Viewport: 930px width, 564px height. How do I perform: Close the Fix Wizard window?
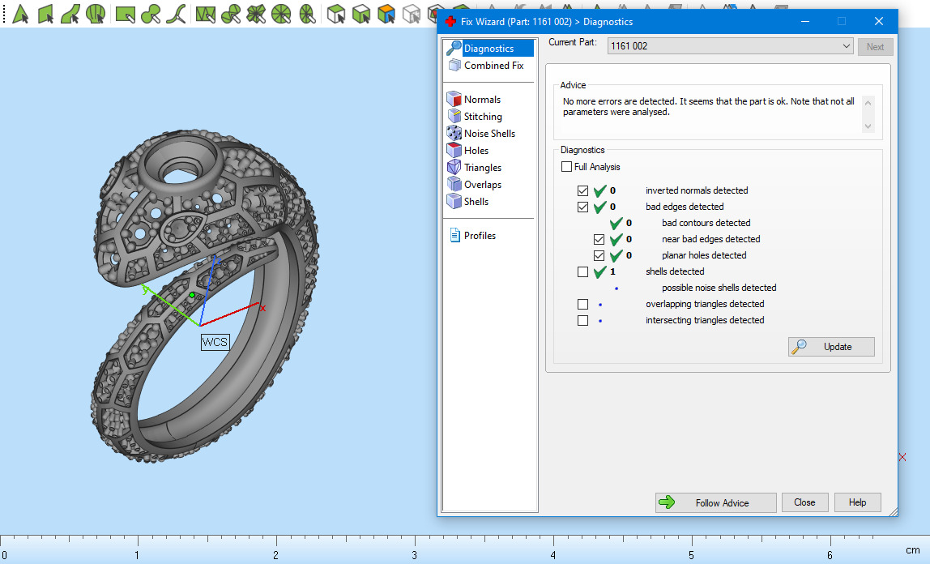tap(878, 21)
